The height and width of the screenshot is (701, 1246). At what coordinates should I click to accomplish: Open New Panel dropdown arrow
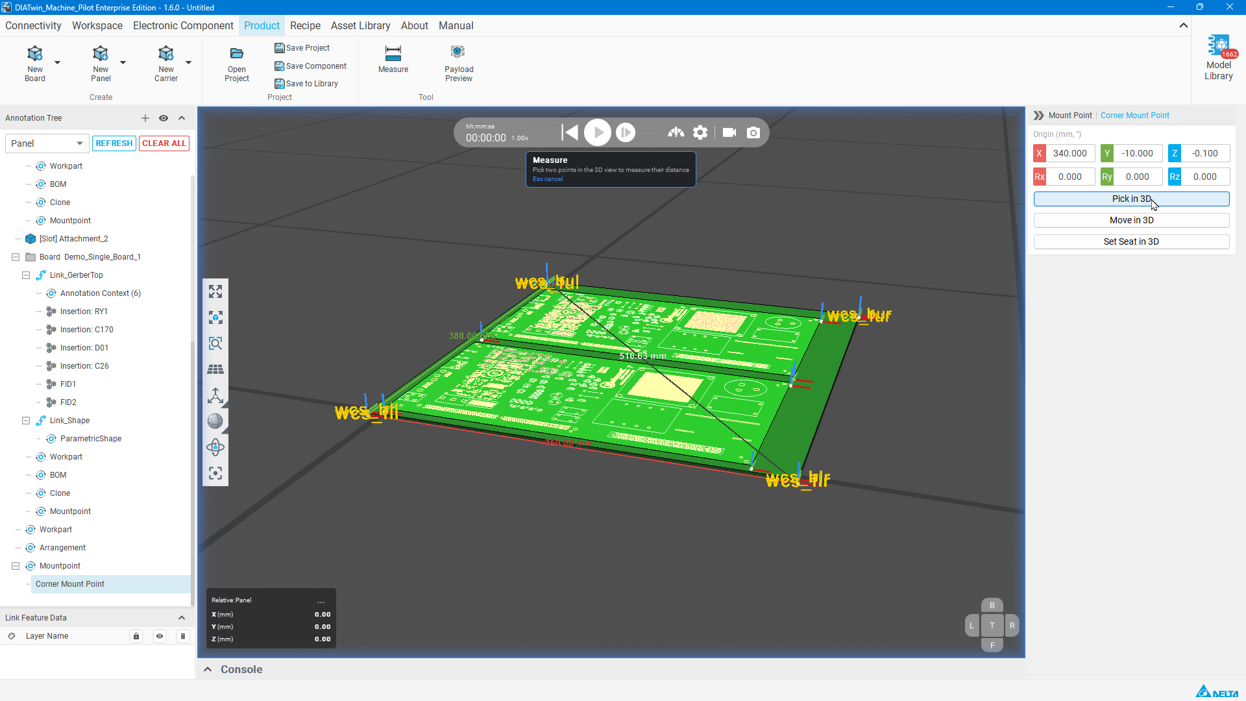123,63
